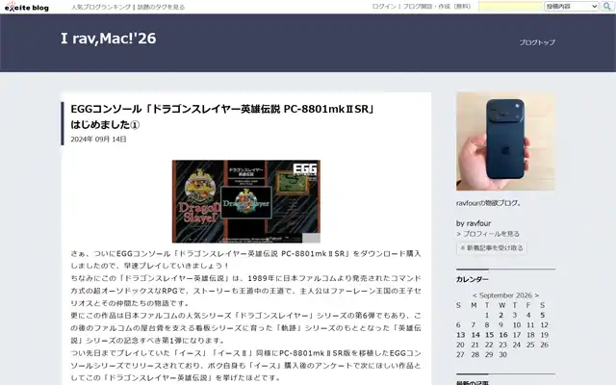Viewport: 616px width, 385px height.
Task: Click the Dragon Slayer article image
Action: (246, 201)
